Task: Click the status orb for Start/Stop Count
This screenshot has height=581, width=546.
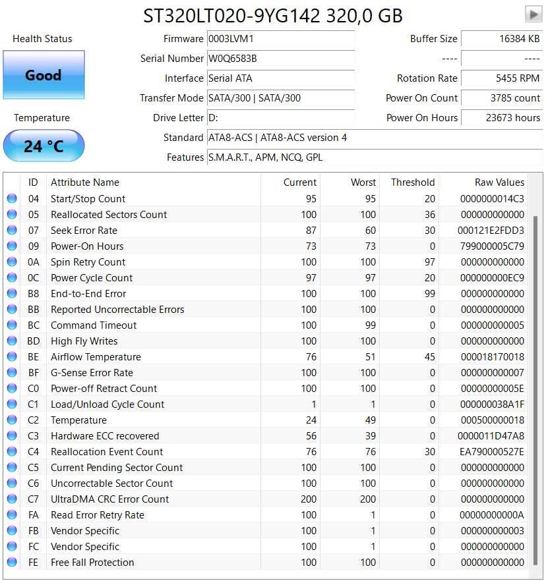Action: (x=12, y=198)
